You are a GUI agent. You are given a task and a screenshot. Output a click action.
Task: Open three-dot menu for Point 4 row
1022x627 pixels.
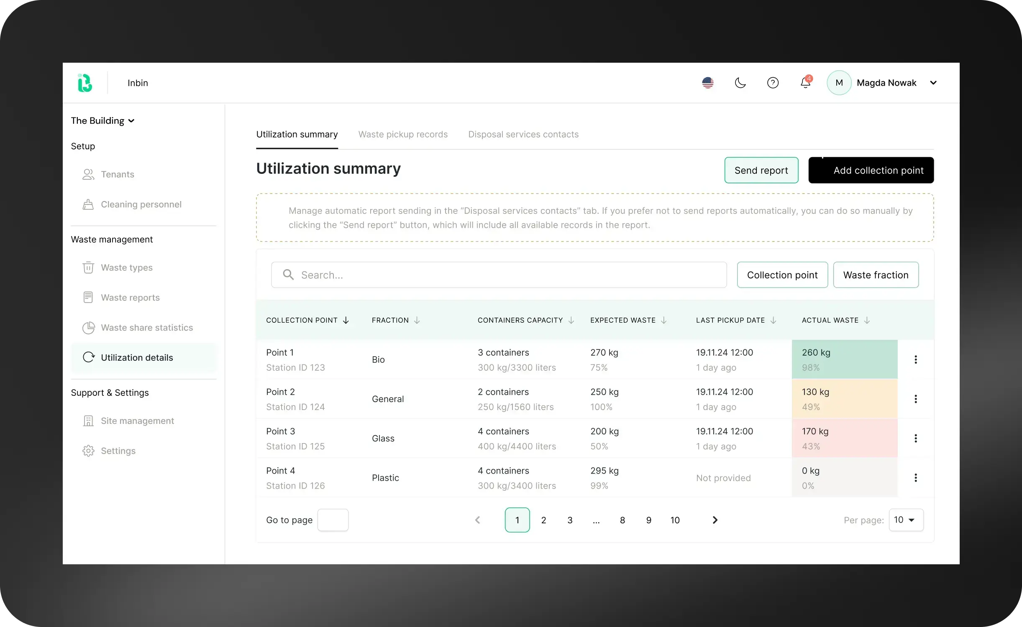pyautogui.click(x=916, y=478)
